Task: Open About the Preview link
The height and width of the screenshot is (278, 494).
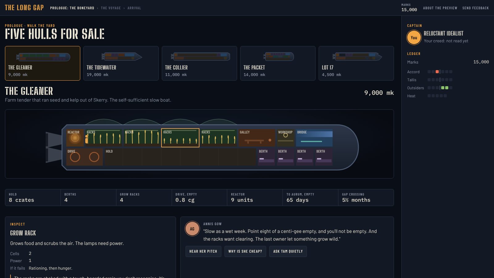Action: pos(440,8)
